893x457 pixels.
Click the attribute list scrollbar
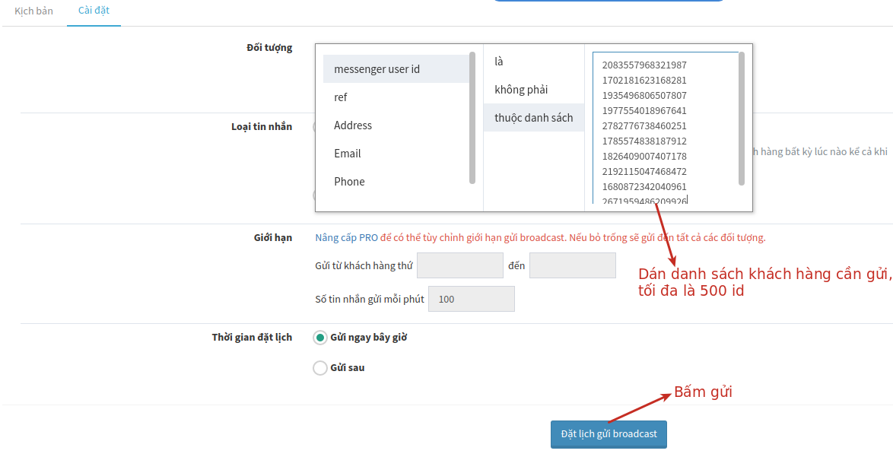(x=472, y=118)
